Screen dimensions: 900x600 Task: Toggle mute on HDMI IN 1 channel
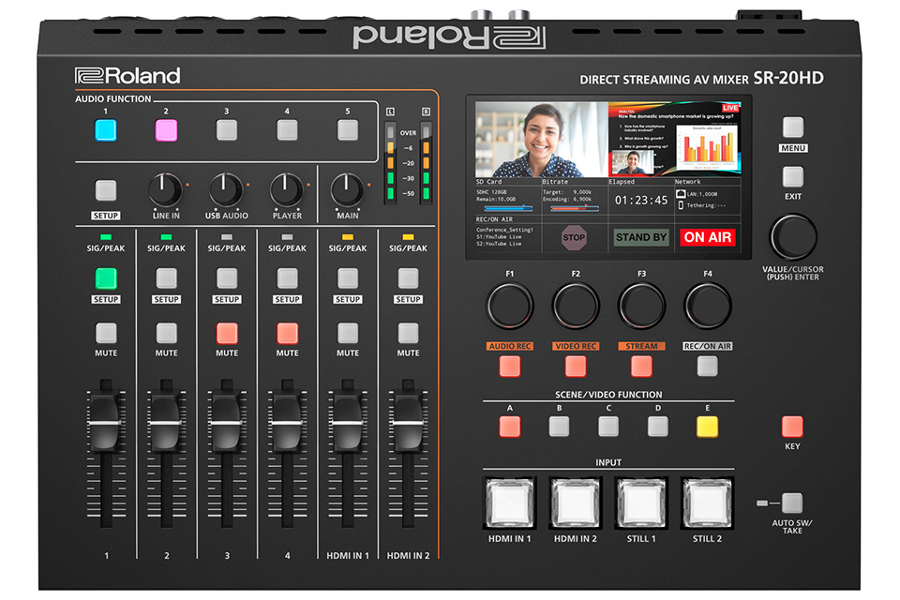(348, 333)
